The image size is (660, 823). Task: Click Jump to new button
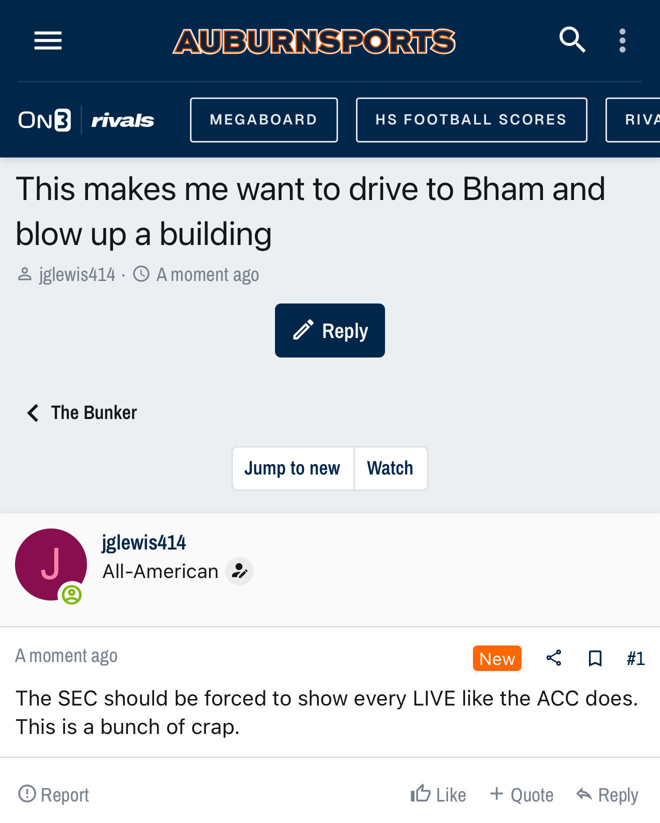[292, 468]
